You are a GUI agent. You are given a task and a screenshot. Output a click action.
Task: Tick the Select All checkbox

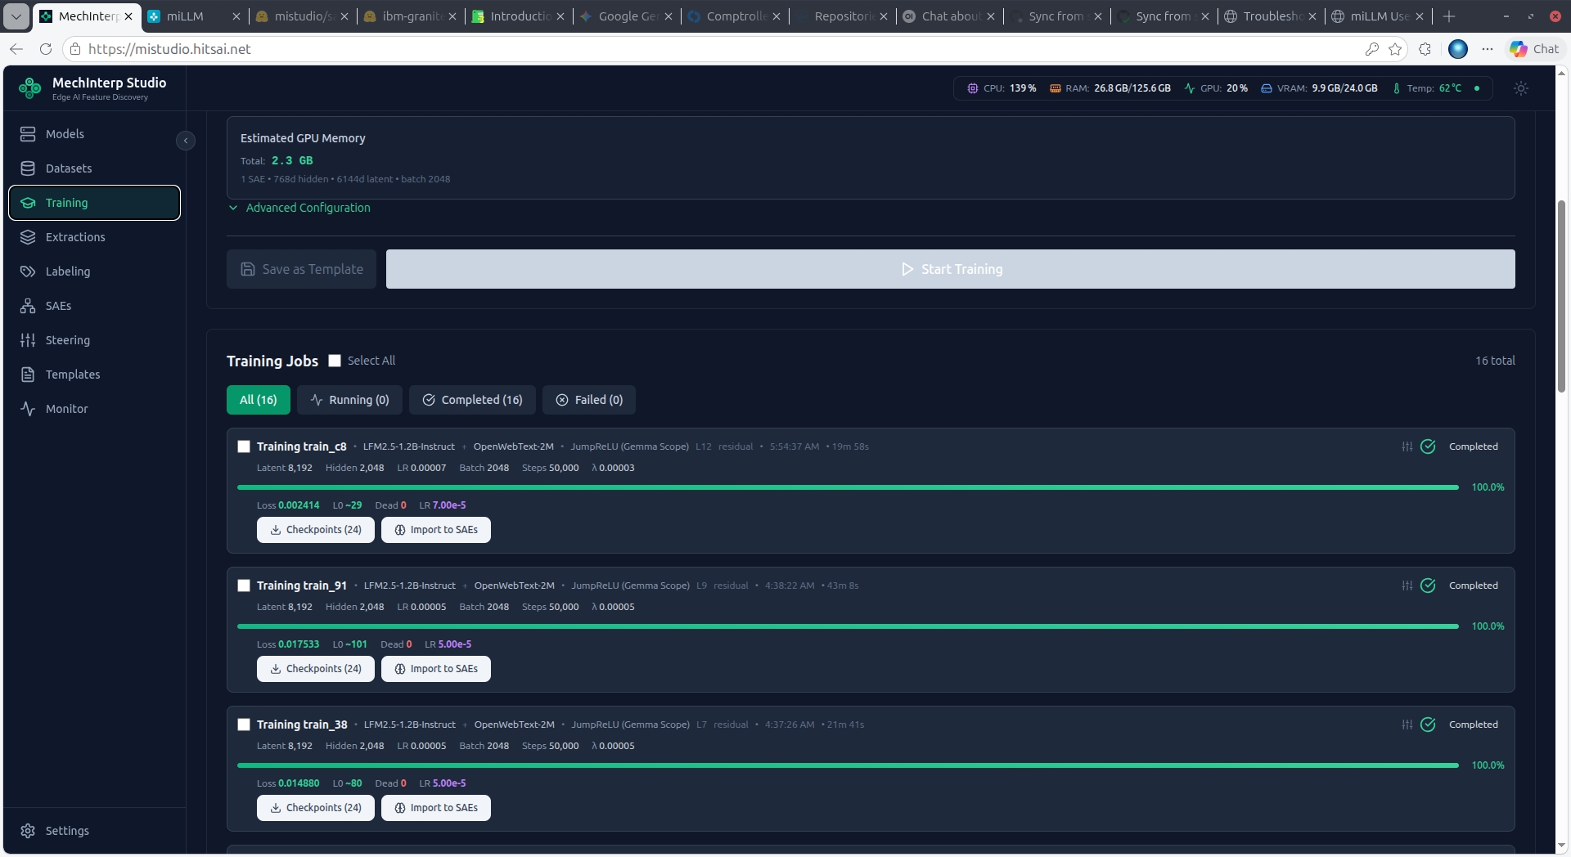click(x=335, y=361)
